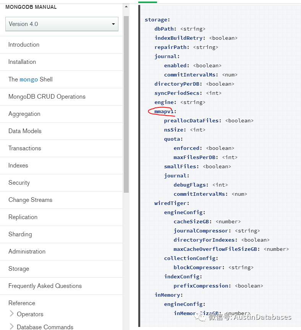Click the directoryPerDB setting
This screenshot has height=330, width=301.
[178, 84]
